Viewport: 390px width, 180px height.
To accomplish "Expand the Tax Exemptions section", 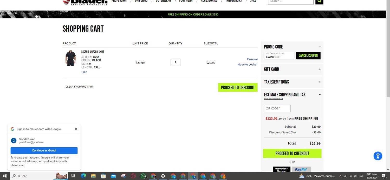I will 320,82.
